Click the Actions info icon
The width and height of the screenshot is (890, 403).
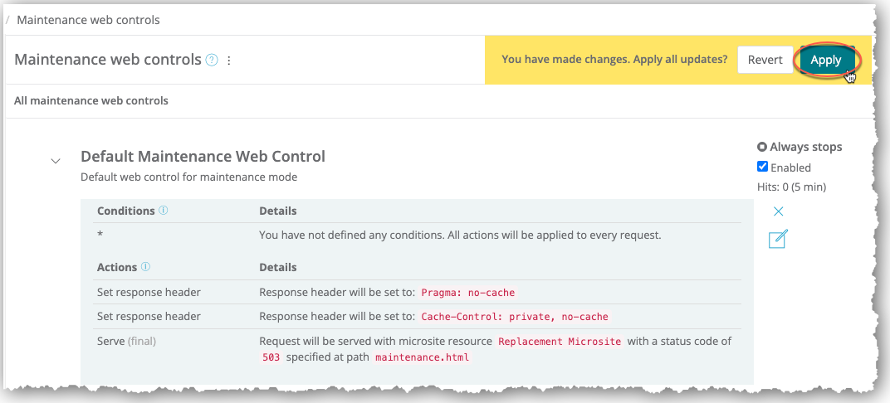coord(146,267)
